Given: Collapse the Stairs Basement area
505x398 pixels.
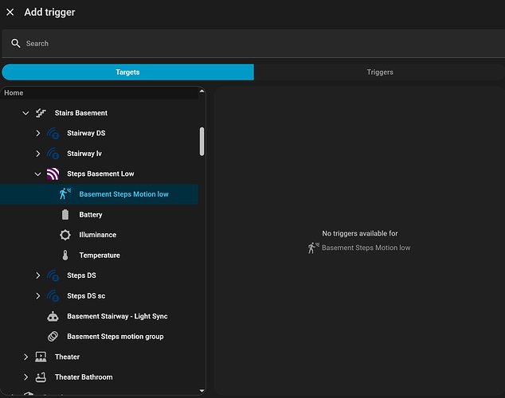Looking at the screenshot, I should click(25, 113).
